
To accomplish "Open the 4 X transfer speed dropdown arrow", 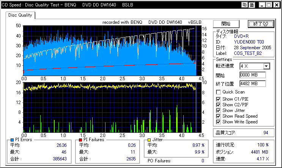I will [266, 66].
